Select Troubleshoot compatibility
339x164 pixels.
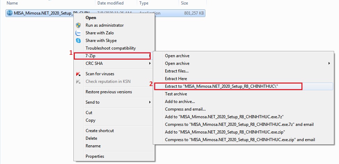tap(111, 48)
